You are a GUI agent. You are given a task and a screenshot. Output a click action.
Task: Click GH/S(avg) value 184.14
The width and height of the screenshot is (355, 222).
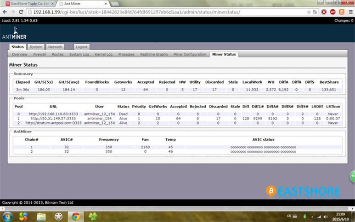pos(69,90)
